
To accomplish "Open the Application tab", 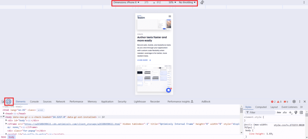I will pos(107,101).
